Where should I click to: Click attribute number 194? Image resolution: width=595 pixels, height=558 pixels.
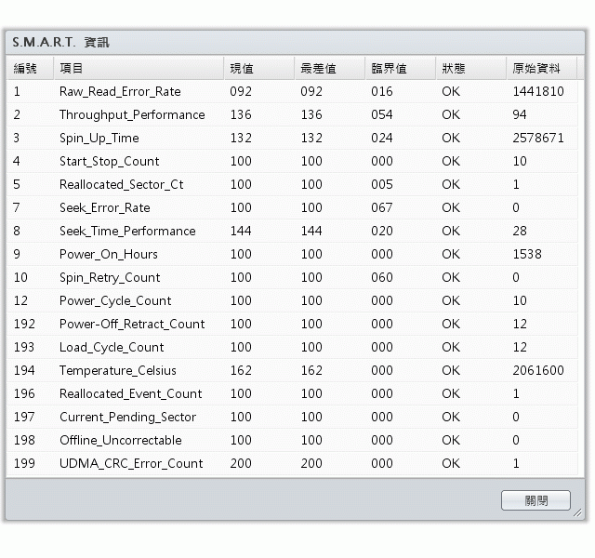[x=24, y=370]
